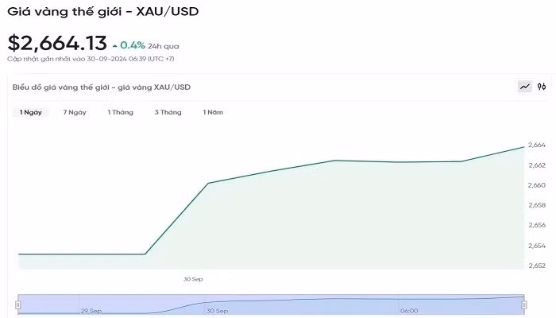This screenshot has width=556, height=318.
Task: Switch to the line chart view icon
Action: pos(525,87)
